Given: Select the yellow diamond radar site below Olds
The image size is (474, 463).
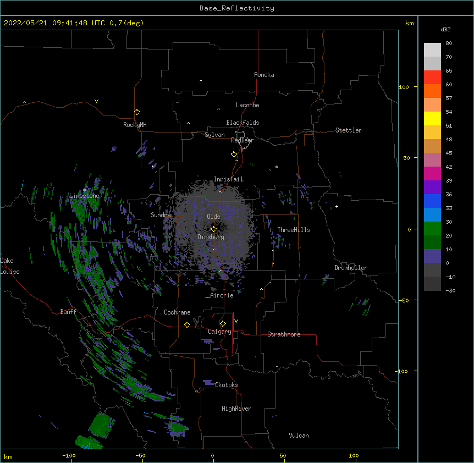Looking at the screenshot, I should [x=213, y=229].
